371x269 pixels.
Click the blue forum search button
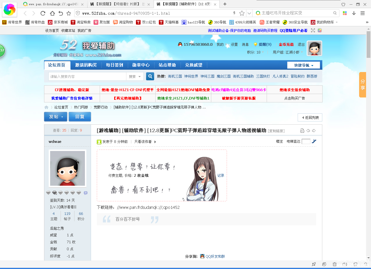click(x=150, y=76)
